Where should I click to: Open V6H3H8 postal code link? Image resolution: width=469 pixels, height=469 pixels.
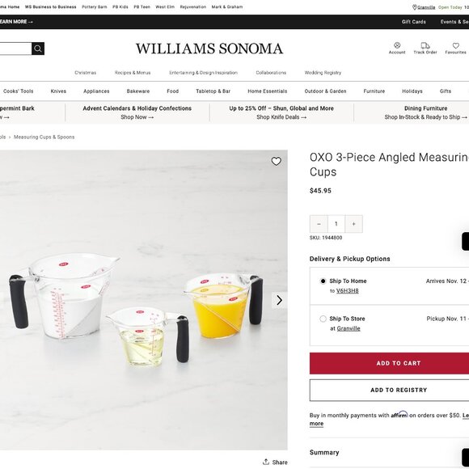pos(347,291)
